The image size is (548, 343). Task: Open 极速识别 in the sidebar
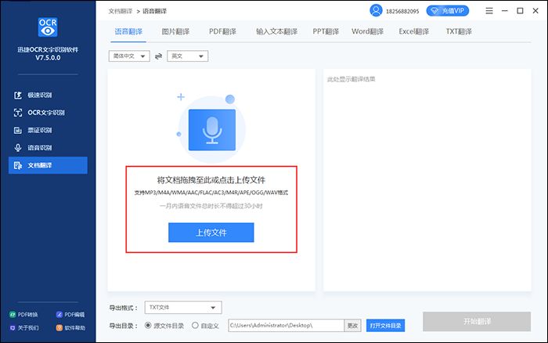pyautogui.click(x=39, y=95)
